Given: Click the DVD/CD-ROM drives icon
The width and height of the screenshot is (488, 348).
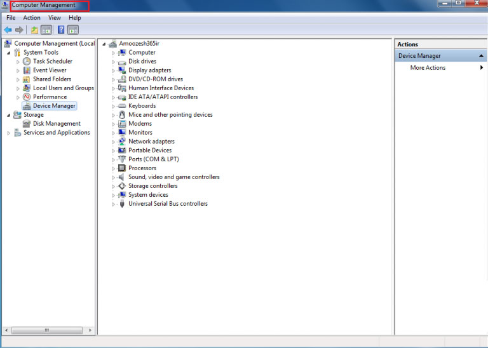Looking at the screenshot, I should (x=122, y=79).
